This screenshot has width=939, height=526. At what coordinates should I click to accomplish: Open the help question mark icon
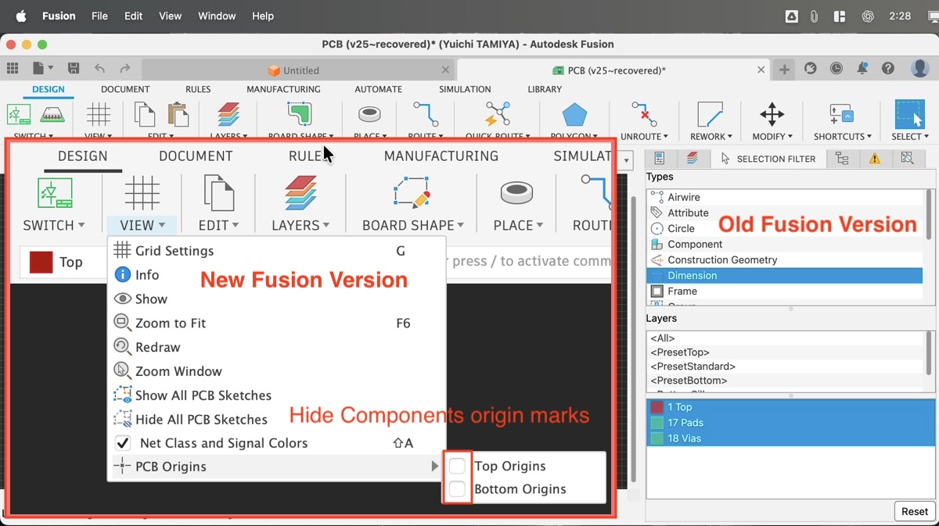(x=888, y=69)
